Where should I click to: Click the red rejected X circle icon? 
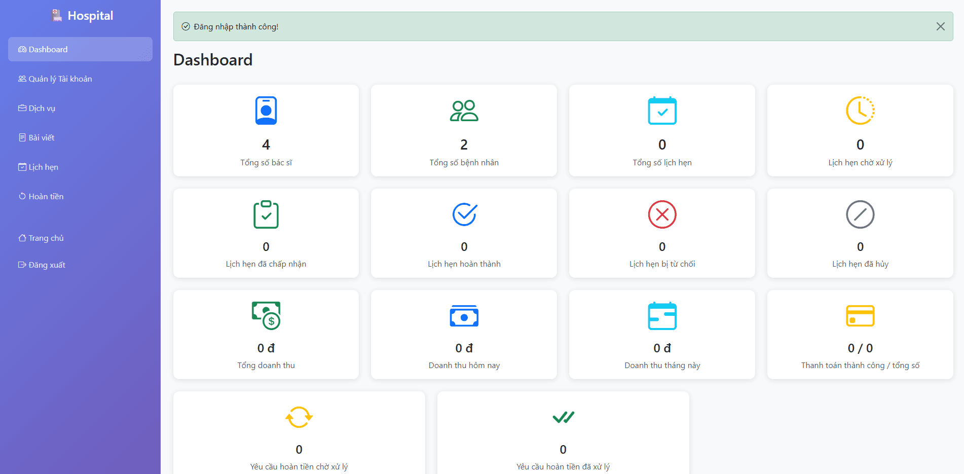tap(662, 214)
